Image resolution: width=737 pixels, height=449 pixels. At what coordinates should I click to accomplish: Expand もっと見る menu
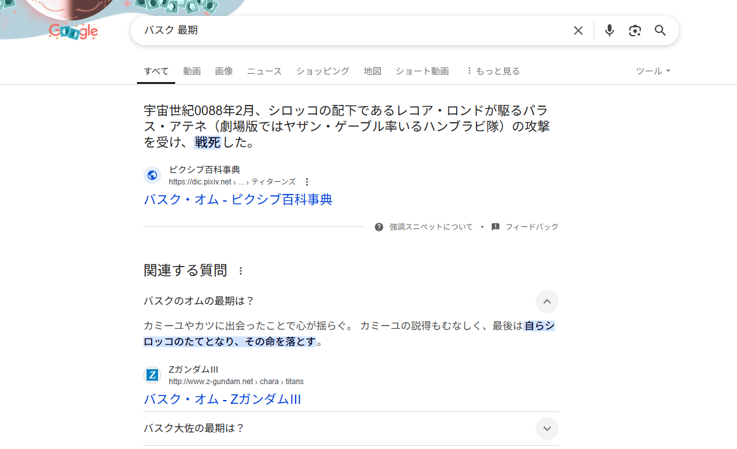(x=493, y=71)
